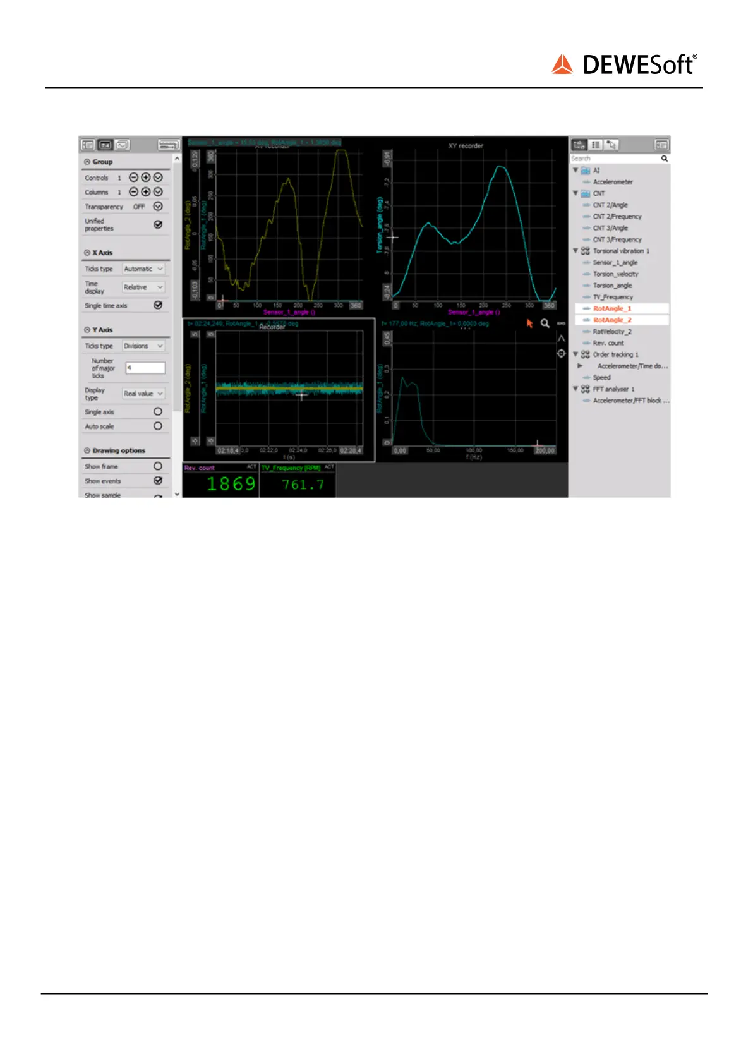Collapse Torsional vibration 1 group
The image size is (753, 1064).
[x=575, y=251]
